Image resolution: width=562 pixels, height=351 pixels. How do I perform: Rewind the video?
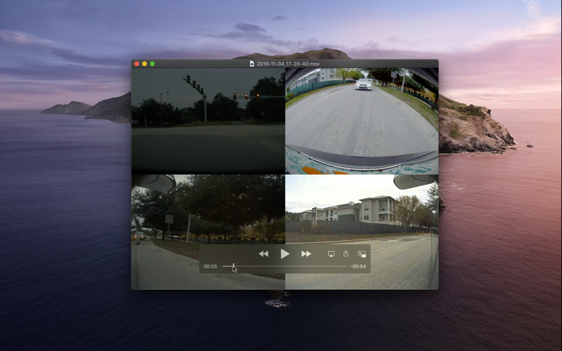[263, 254]
